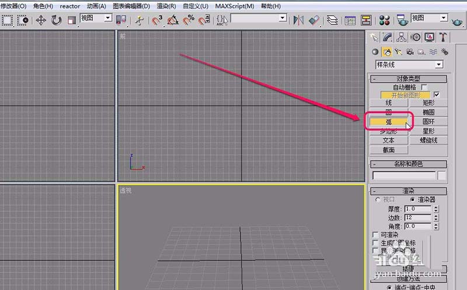Activate the Select and Rotate tool
467x290 pixels.
[56, 20]
